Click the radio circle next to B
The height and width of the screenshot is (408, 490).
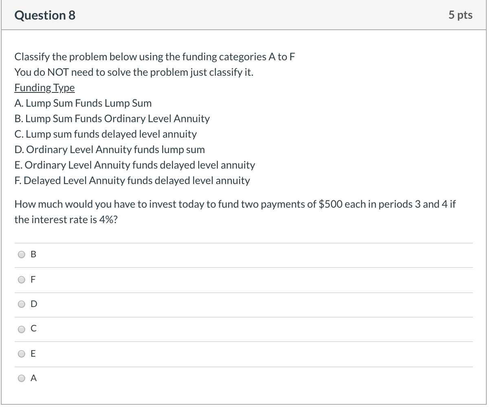pos(21,254)
